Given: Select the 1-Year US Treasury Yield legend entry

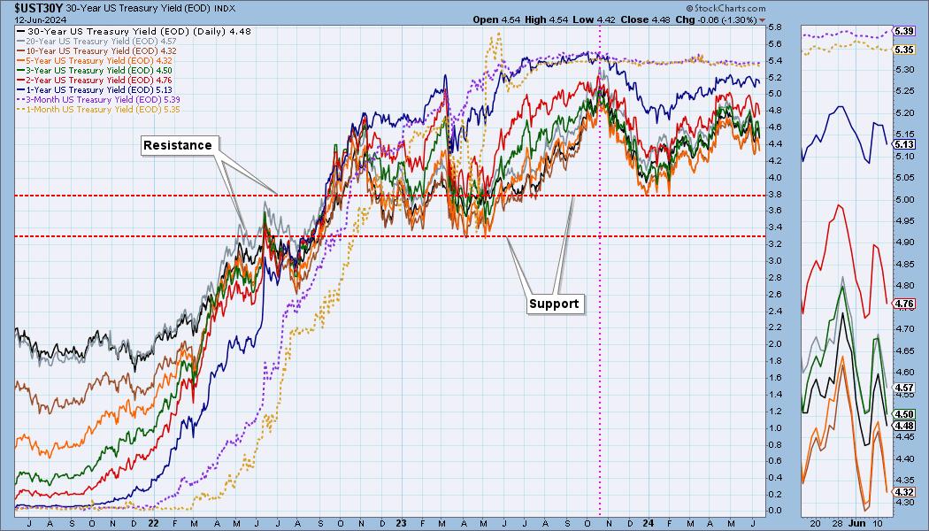Looking at the screenshot, I should tap(96, 90).
